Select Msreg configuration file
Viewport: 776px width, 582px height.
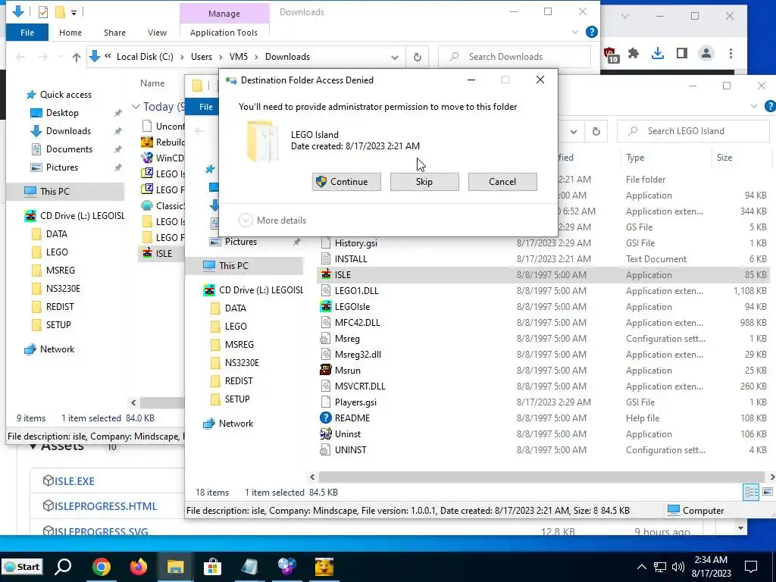347,339
